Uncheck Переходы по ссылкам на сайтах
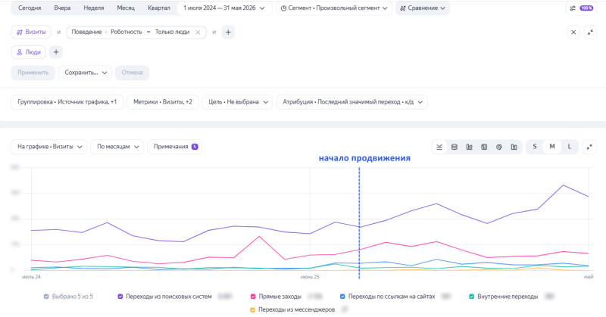Screen dimensions: 606x317 point(342,297)
